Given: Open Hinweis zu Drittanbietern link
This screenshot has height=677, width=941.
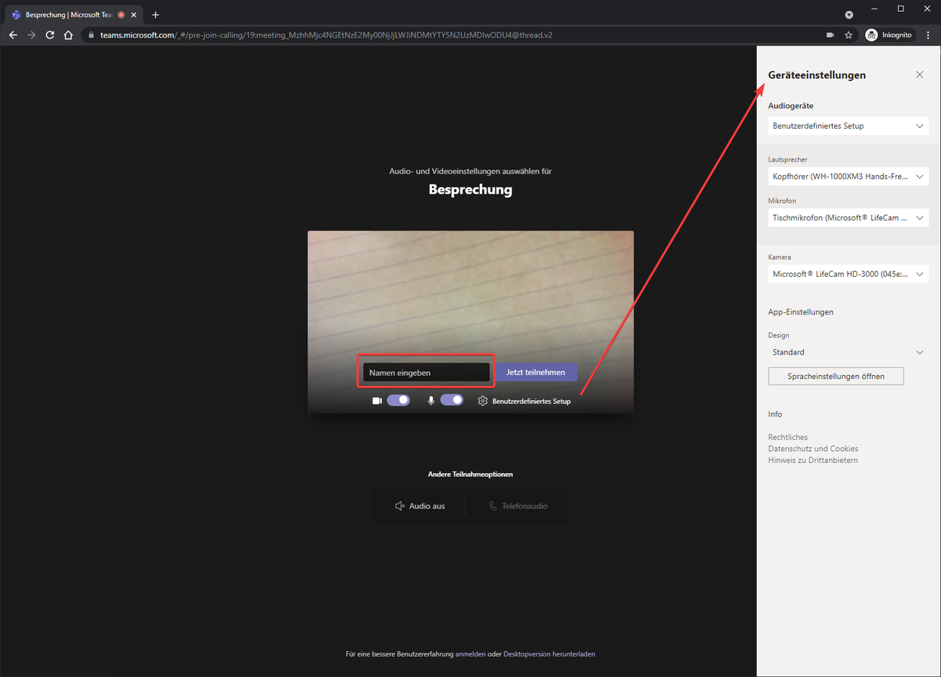Looking at the screenshot, I should tap(813, 460).
